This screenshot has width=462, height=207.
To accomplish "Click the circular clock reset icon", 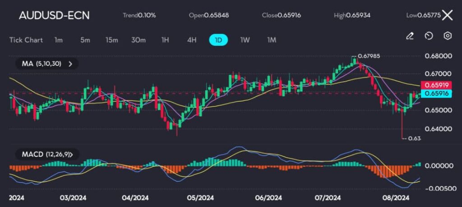I will 429,36.
